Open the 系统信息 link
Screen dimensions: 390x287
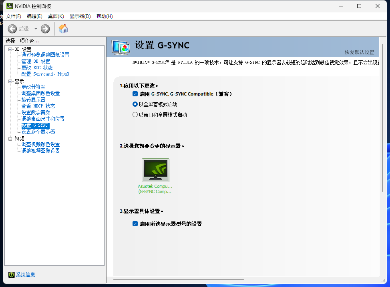(26, 275)
